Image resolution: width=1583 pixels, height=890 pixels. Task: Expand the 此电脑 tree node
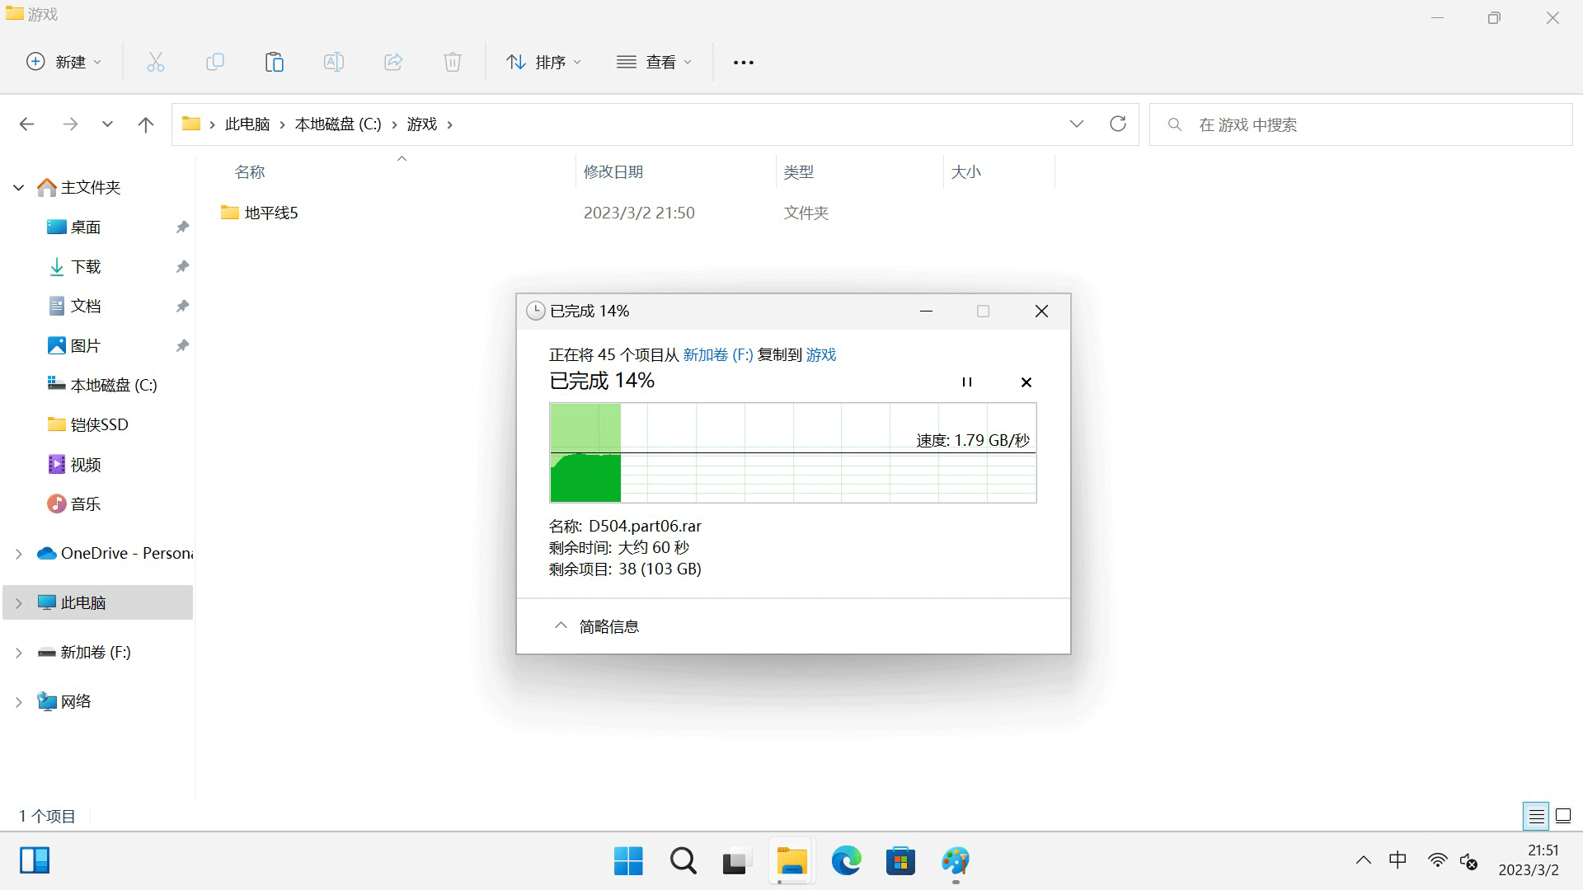click(18, 603)
